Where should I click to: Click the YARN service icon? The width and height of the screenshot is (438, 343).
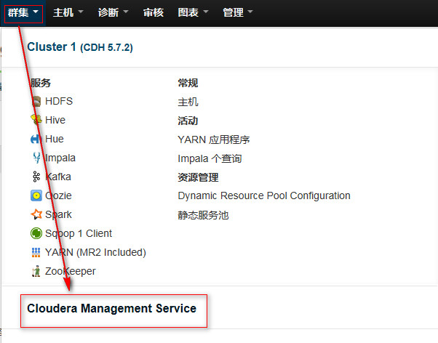click(36, 252)
